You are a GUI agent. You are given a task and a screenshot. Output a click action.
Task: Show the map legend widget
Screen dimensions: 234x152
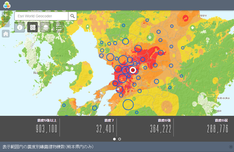pyautogui.click(x=58, y=27)
